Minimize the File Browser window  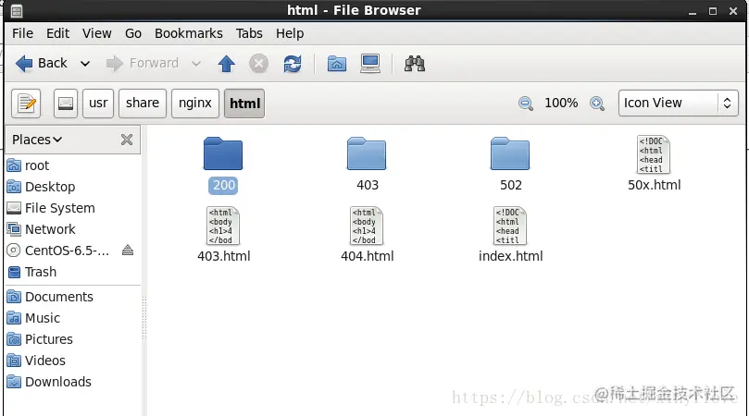point(693,11)
